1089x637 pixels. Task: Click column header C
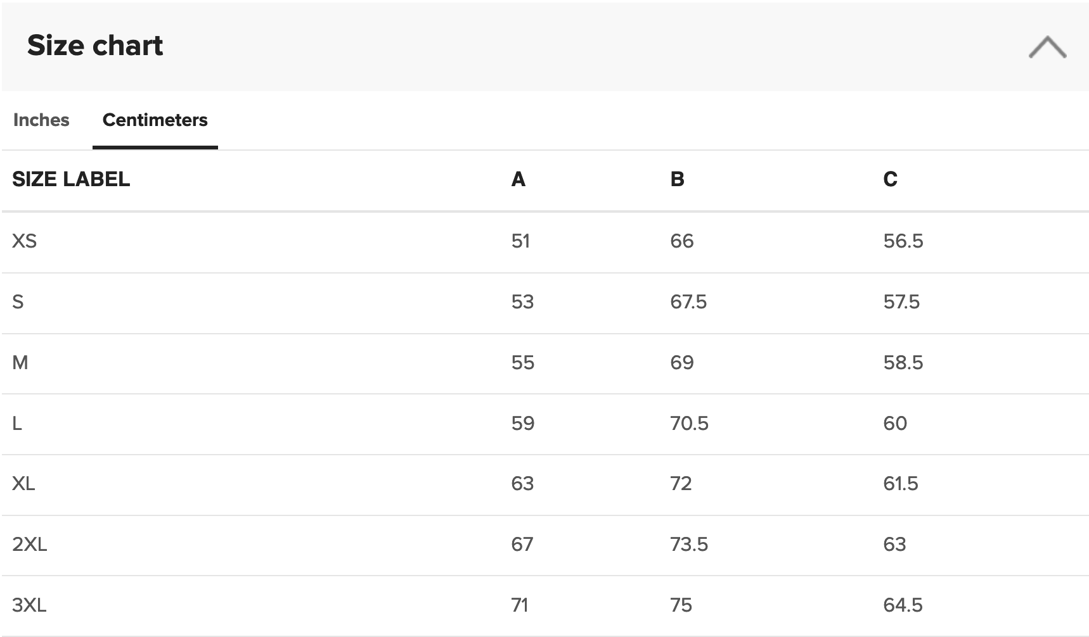(x=891, y=179)
